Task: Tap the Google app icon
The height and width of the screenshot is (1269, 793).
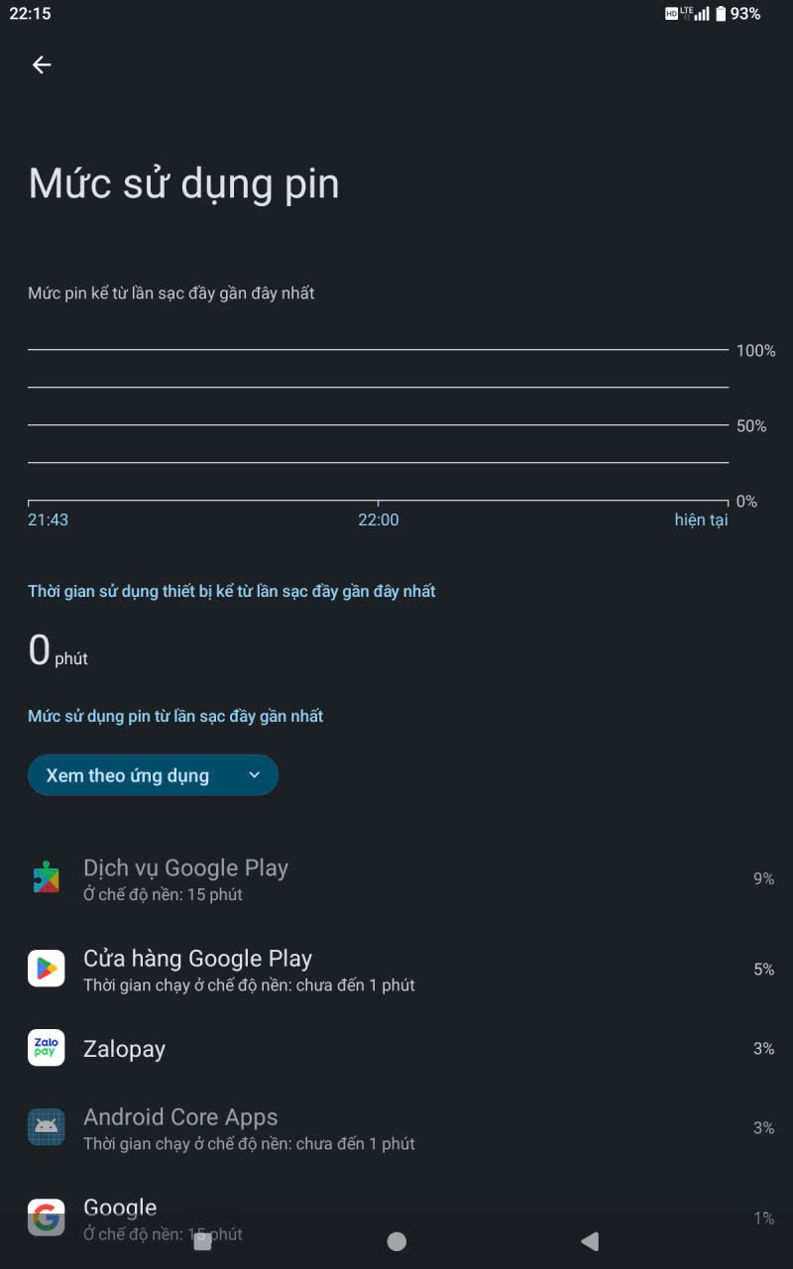Action: (46, 1217)
